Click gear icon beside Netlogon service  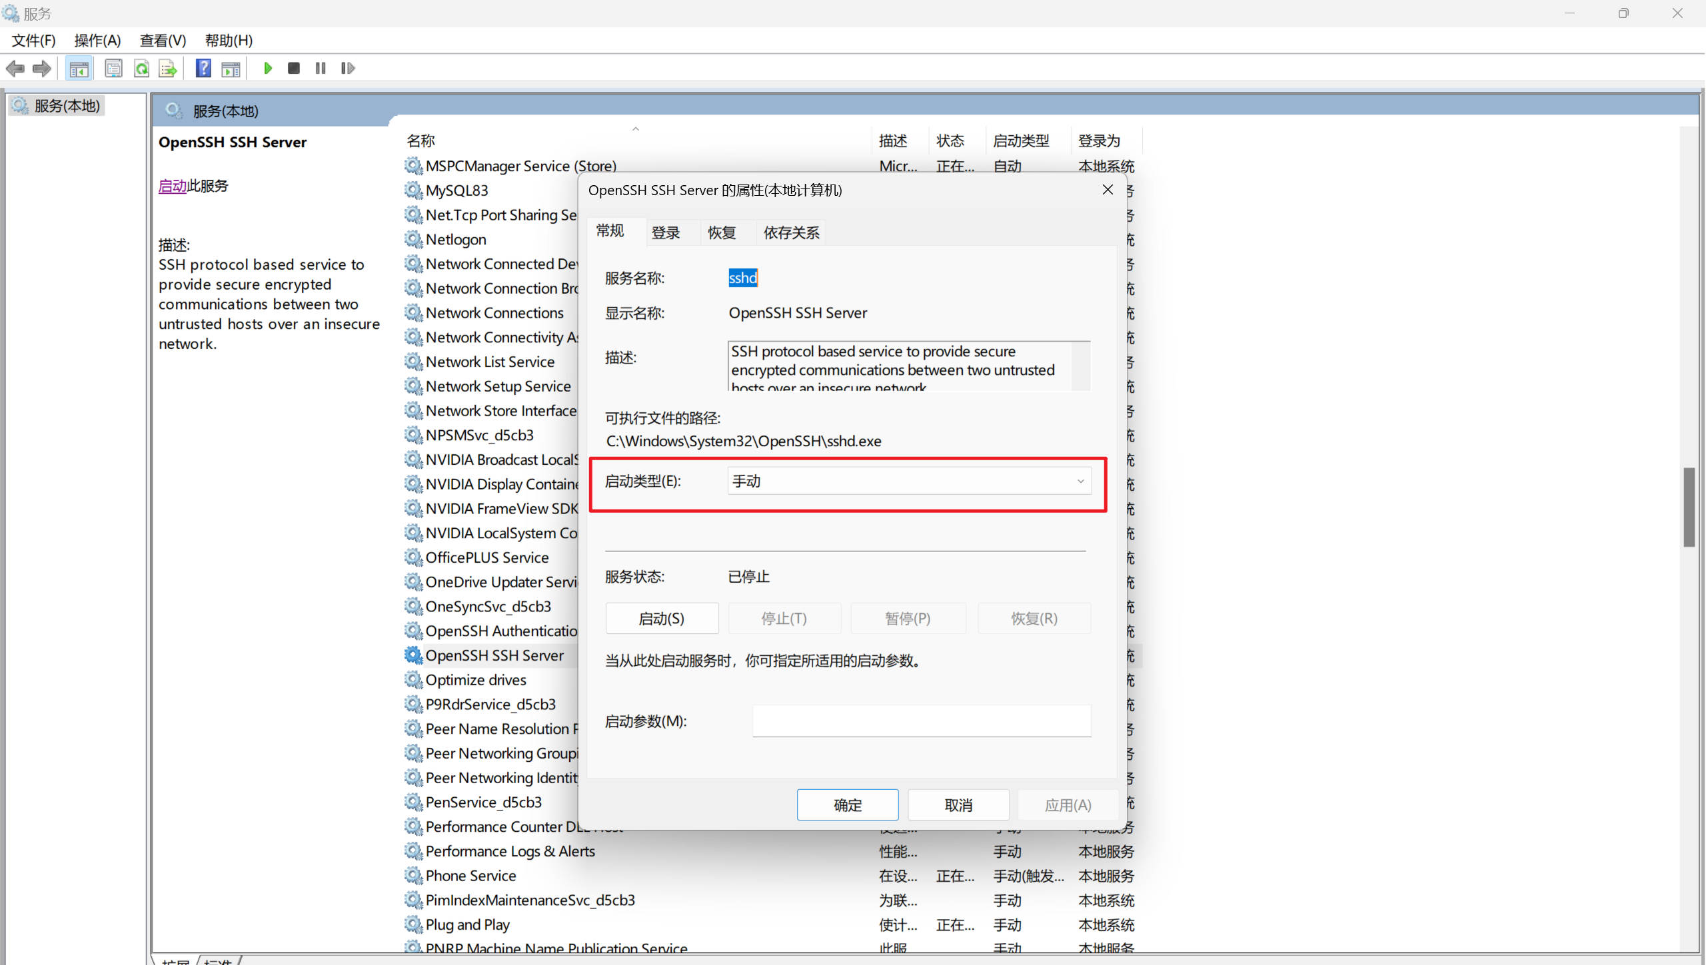(414, 239)
